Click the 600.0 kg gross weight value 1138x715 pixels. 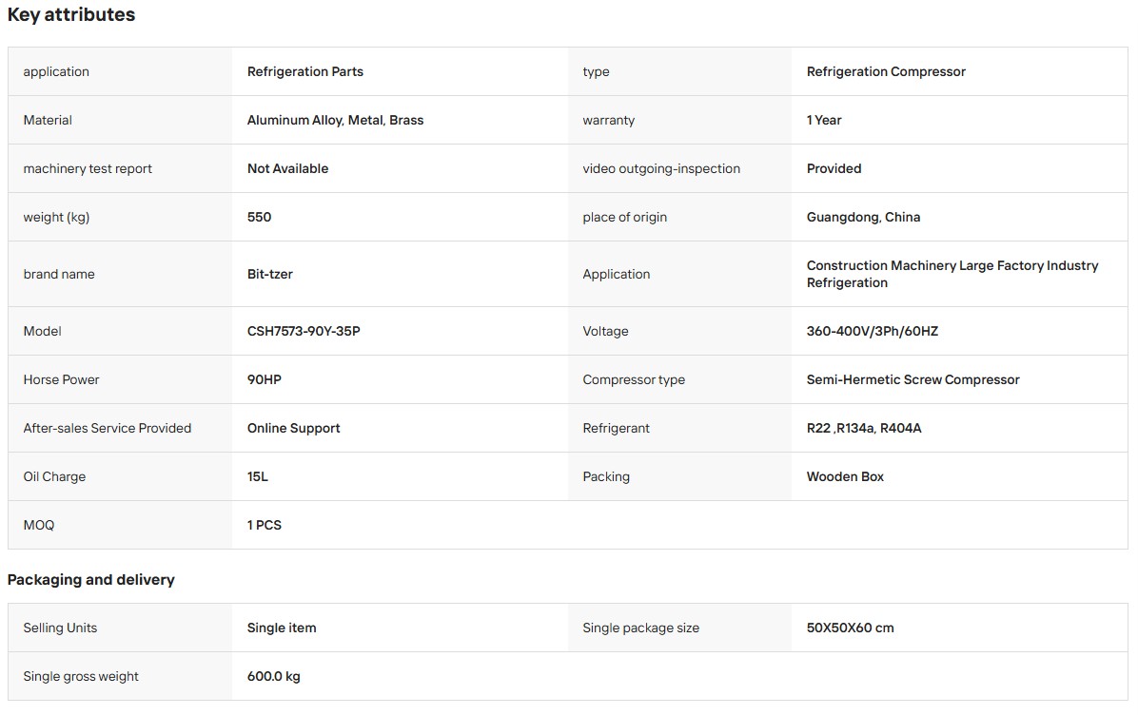pos(273,677)
